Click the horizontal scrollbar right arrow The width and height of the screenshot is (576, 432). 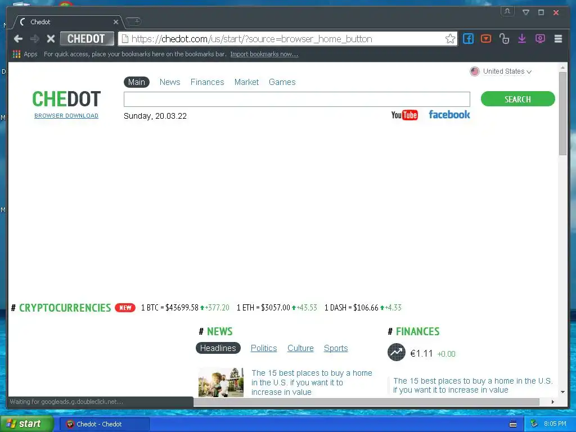[552, 402]
